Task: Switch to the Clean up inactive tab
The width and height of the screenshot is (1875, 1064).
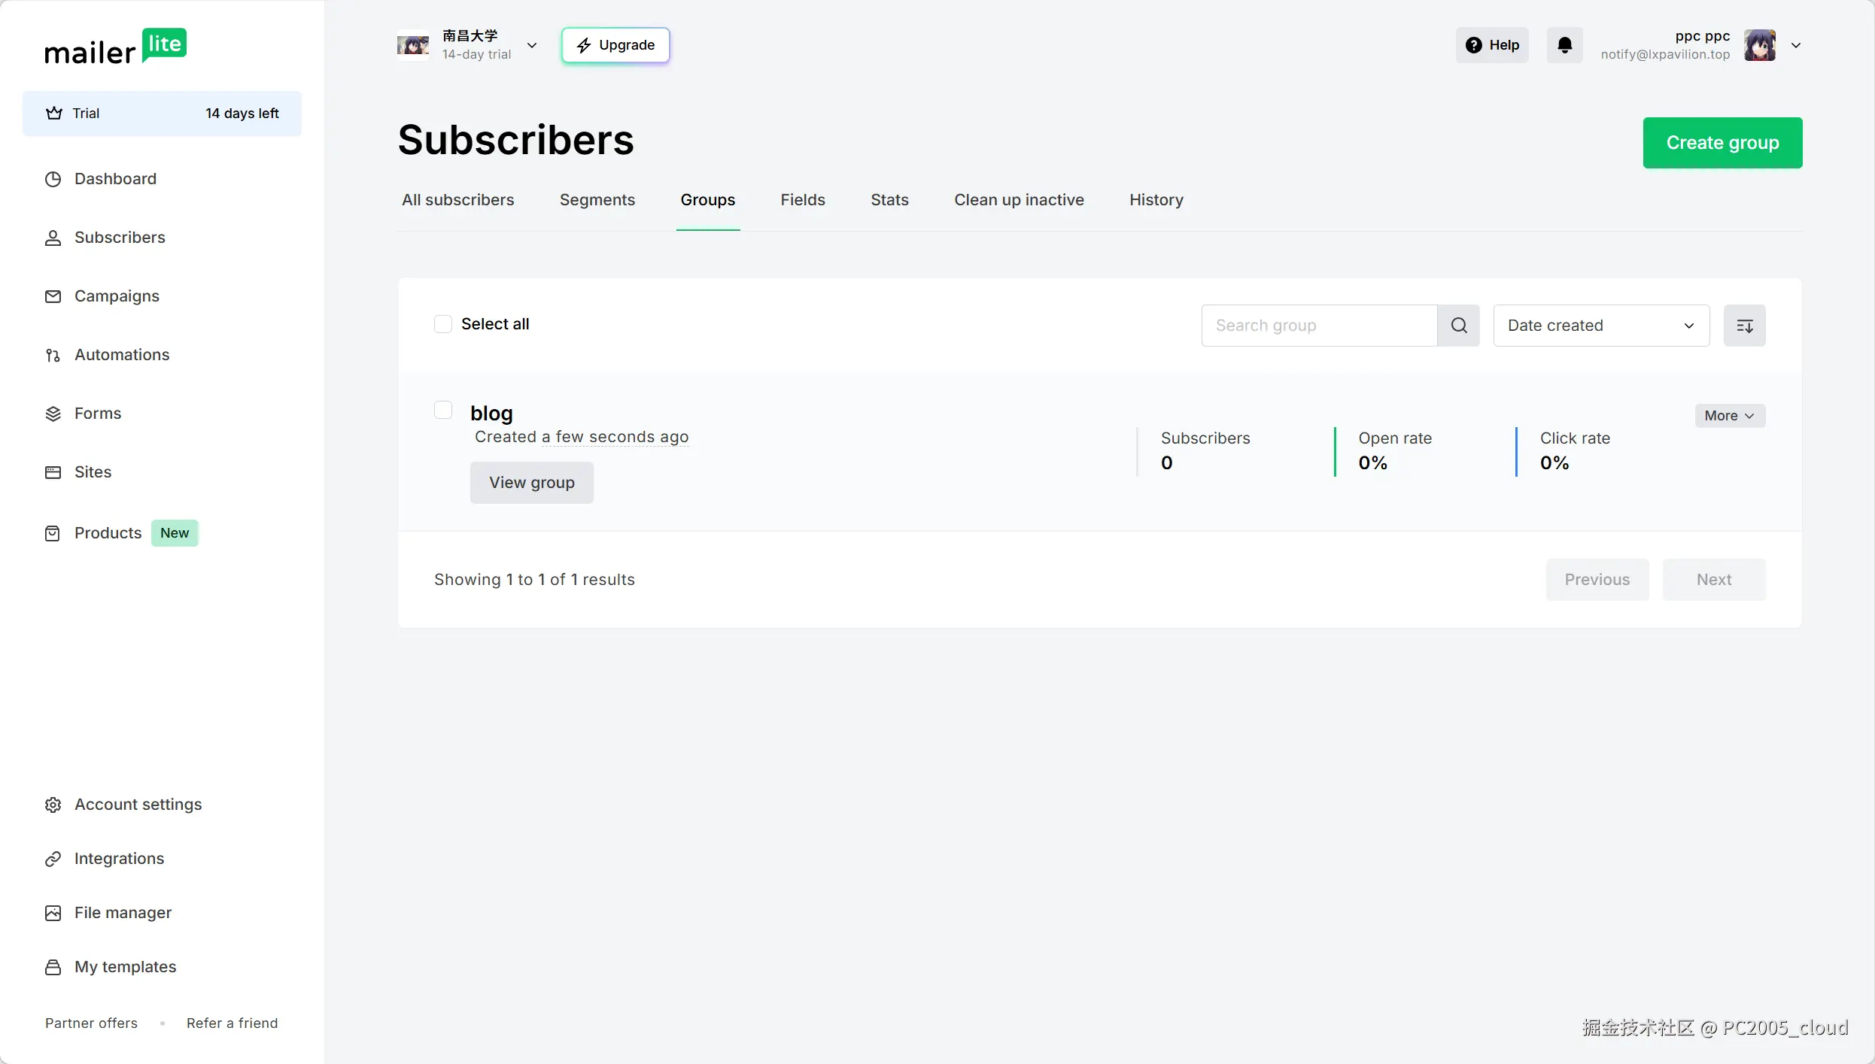Action: pos(1019,200)
